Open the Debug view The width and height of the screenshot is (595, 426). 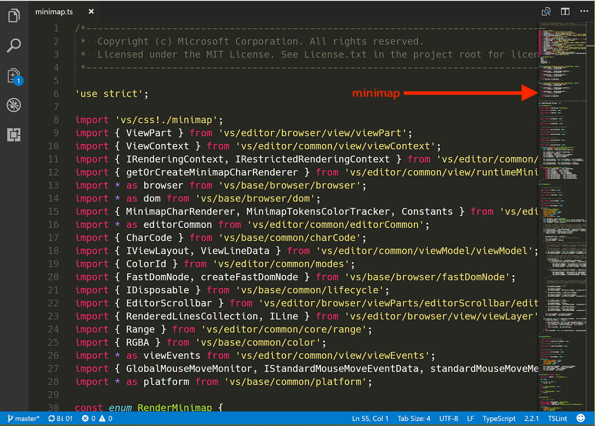click(14, 105)
